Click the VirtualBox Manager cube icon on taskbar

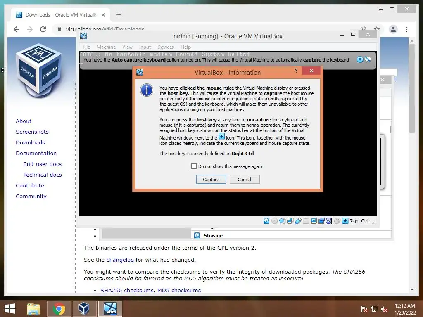(x=84, y=309)
